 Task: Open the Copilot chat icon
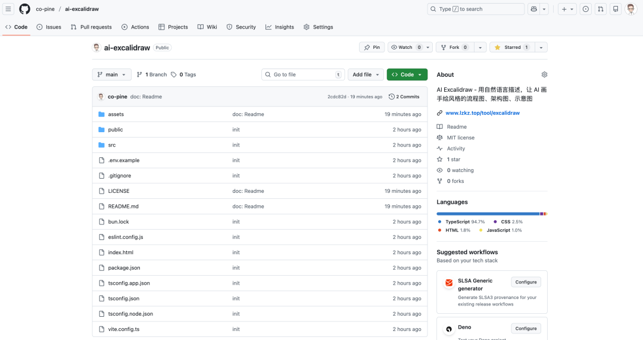point(533,9)
